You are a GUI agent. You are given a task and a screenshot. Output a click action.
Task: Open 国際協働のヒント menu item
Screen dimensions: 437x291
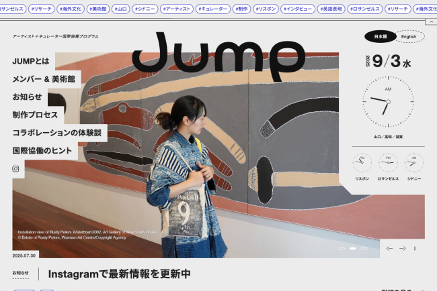coord(42,151)
